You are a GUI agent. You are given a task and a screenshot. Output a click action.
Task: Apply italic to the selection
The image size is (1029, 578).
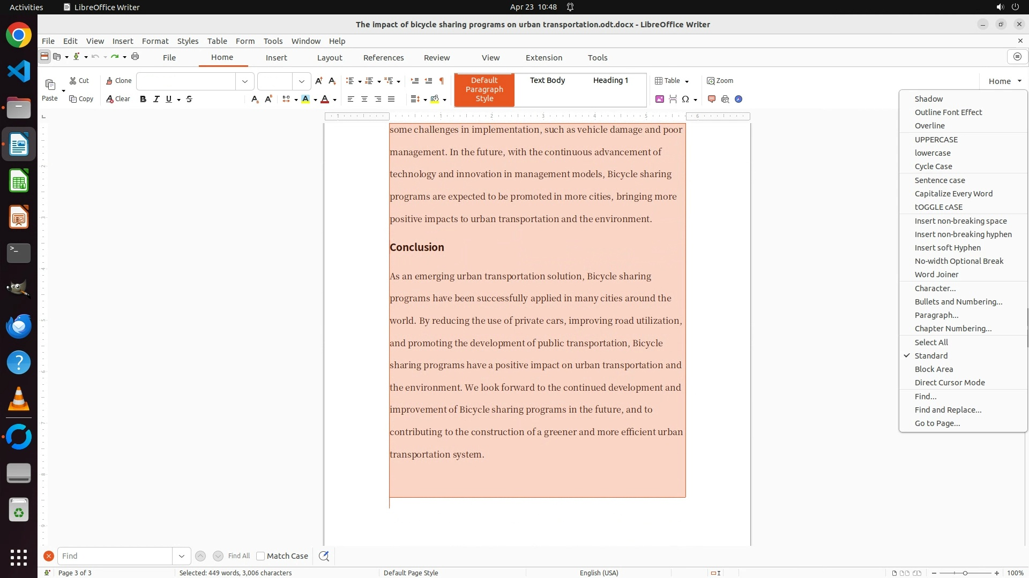pyautogui.click(x=156, y=99)
